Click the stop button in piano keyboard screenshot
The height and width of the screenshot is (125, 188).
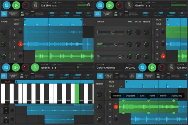6,67
